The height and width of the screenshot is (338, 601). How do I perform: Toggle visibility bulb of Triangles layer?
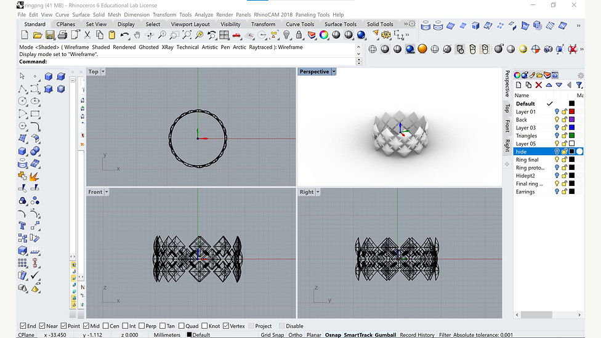click(557, 135)
